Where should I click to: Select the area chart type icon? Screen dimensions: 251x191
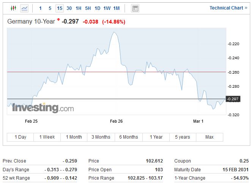pyautogui.click(x=24, y=8)
